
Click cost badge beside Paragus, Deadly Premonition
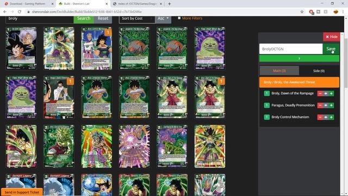click(266, 105)
